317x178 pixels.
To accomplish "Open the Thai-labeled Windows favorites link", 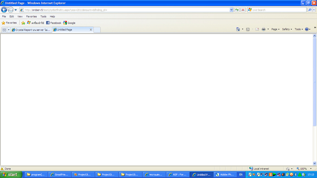I will tap(36, 23).
